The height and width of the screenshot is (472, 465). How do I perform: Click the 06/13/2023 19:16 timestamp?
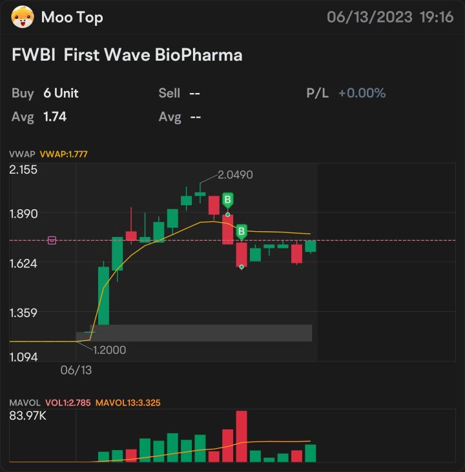click(390, 17)
